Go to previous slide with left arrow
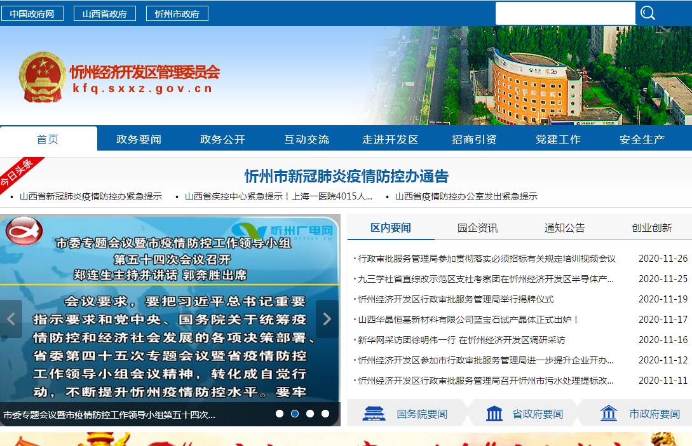 [11, 319]
